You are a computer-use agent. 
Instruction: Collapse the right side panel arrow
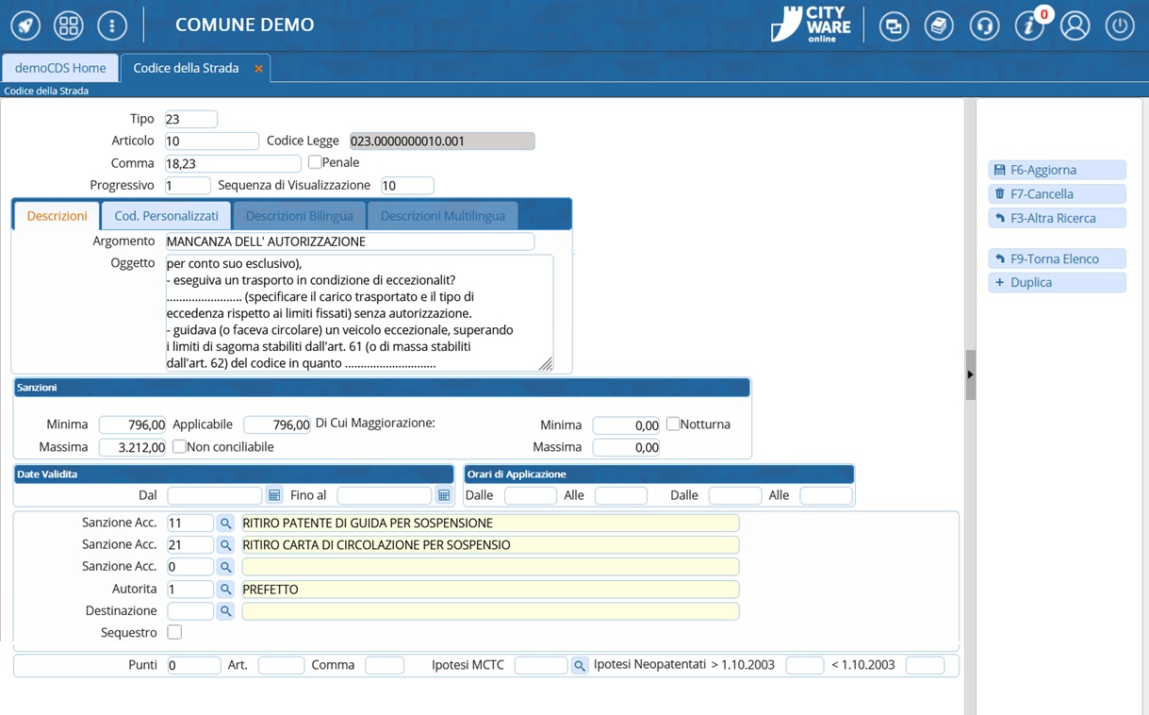point(970,374)
